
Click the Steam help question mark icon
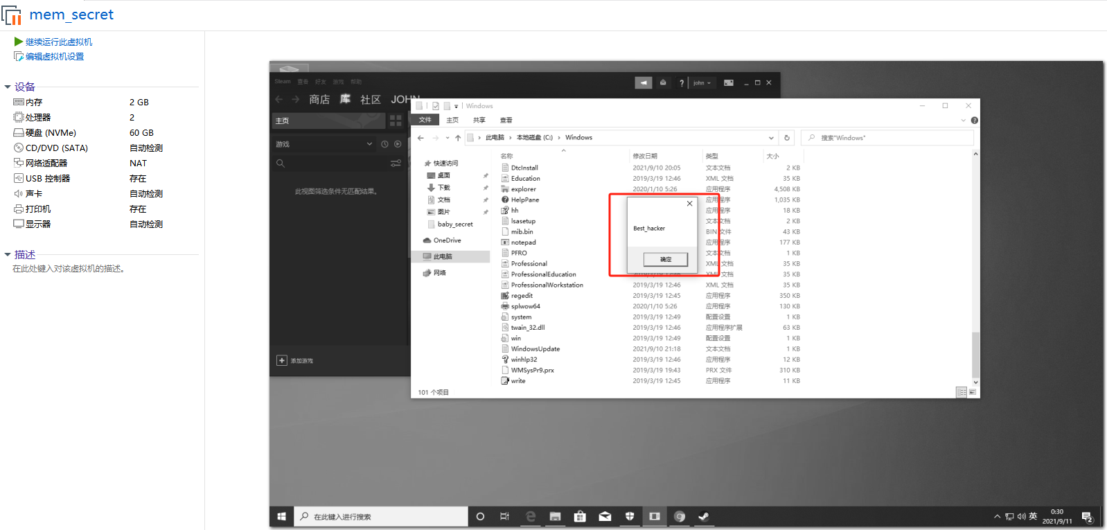tap(681, 83)
